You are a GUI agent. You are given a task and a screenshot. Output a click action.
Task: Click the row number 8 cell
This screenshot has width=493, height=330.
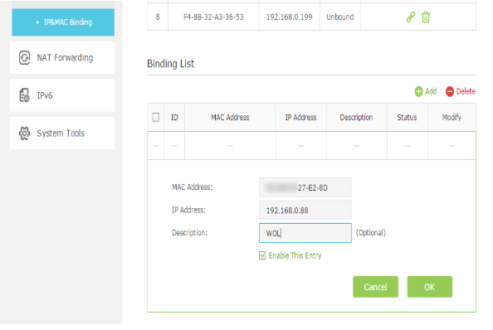tap(158, 17)
